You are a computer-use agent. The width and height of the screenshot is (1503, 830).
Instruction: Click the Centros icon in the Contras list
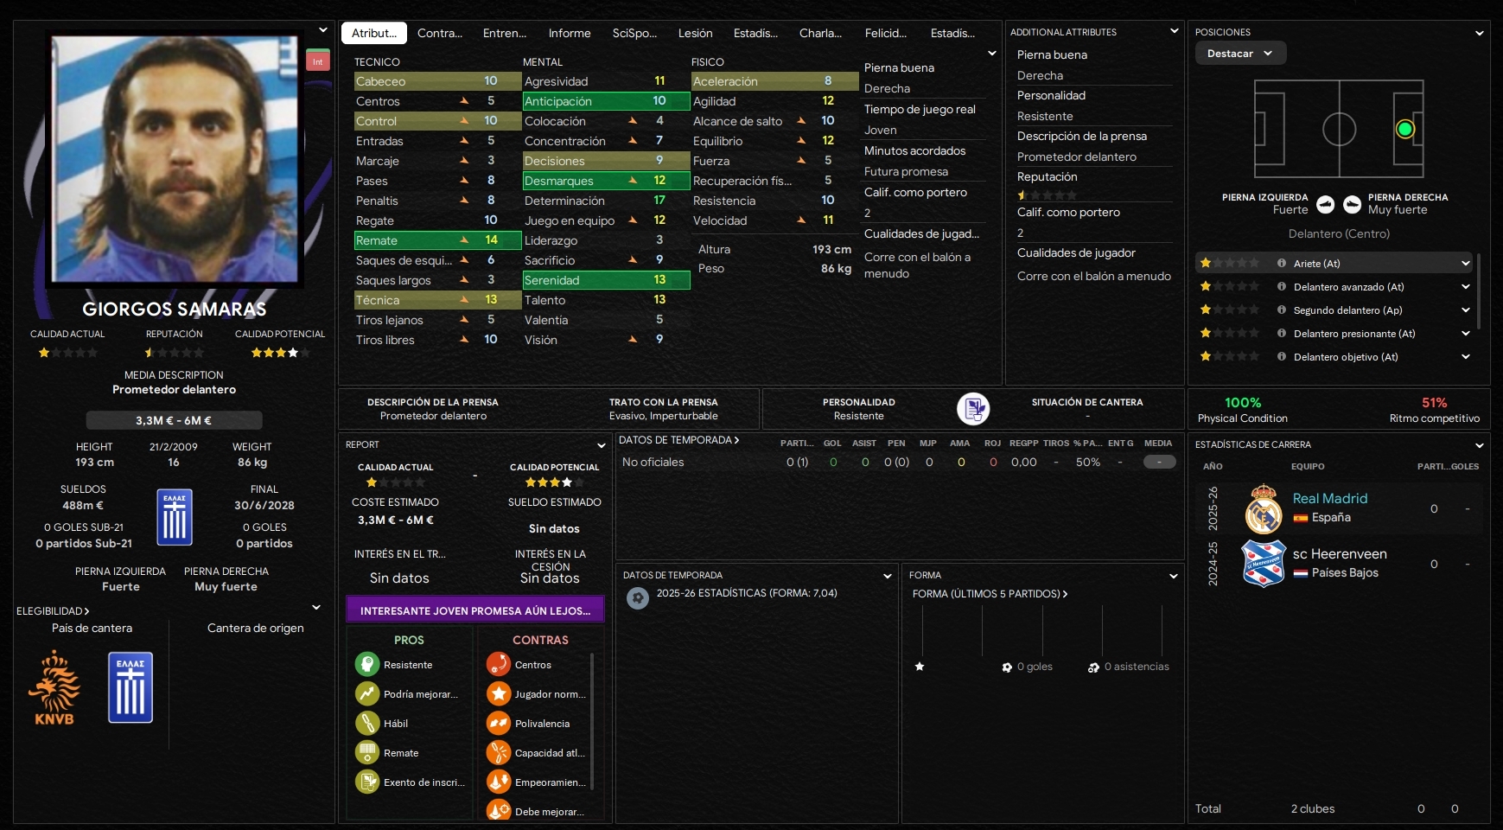coord(499,664)
